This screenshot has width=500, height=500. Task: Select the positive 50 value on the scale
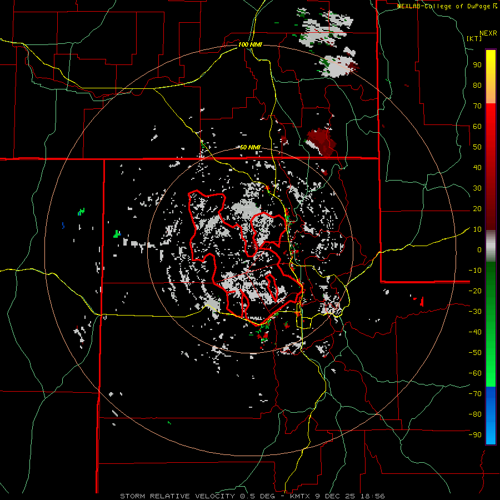(477, 147)
